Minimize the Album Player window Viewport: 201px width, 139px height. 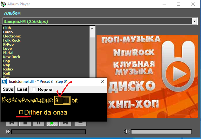(164, 4)
